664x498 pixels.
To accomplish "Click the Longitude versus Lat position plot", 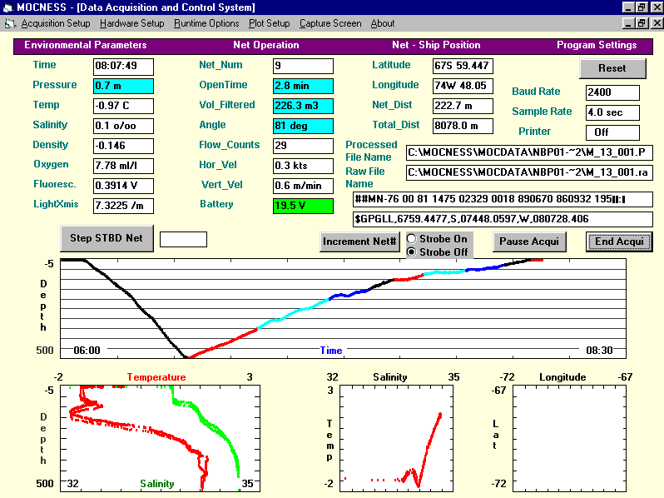I will [x=570, y=439].
